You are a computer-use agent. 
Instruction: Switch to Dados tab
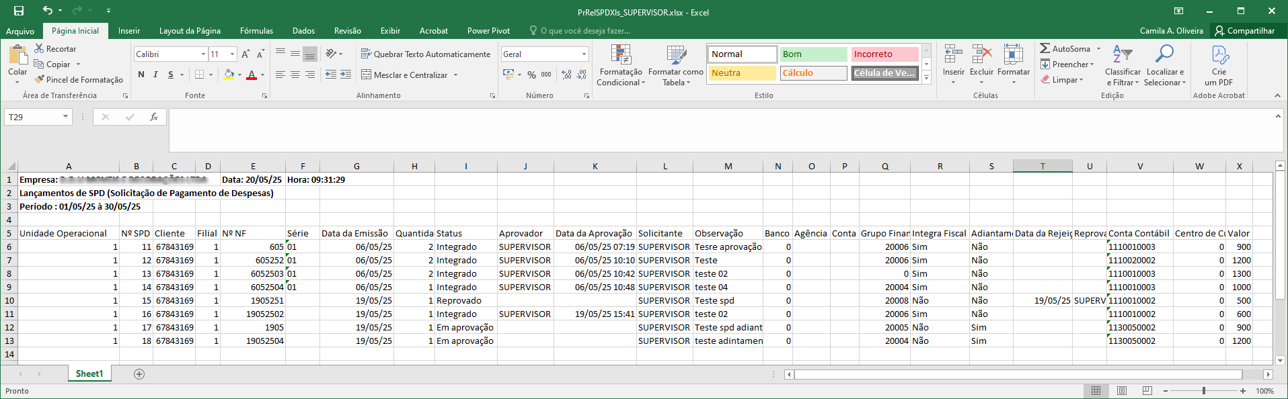[x=303, y=31]
